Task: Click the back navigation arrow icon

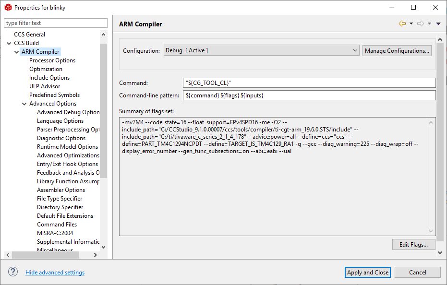Action: pyautogui.click(x=402, y=24)
